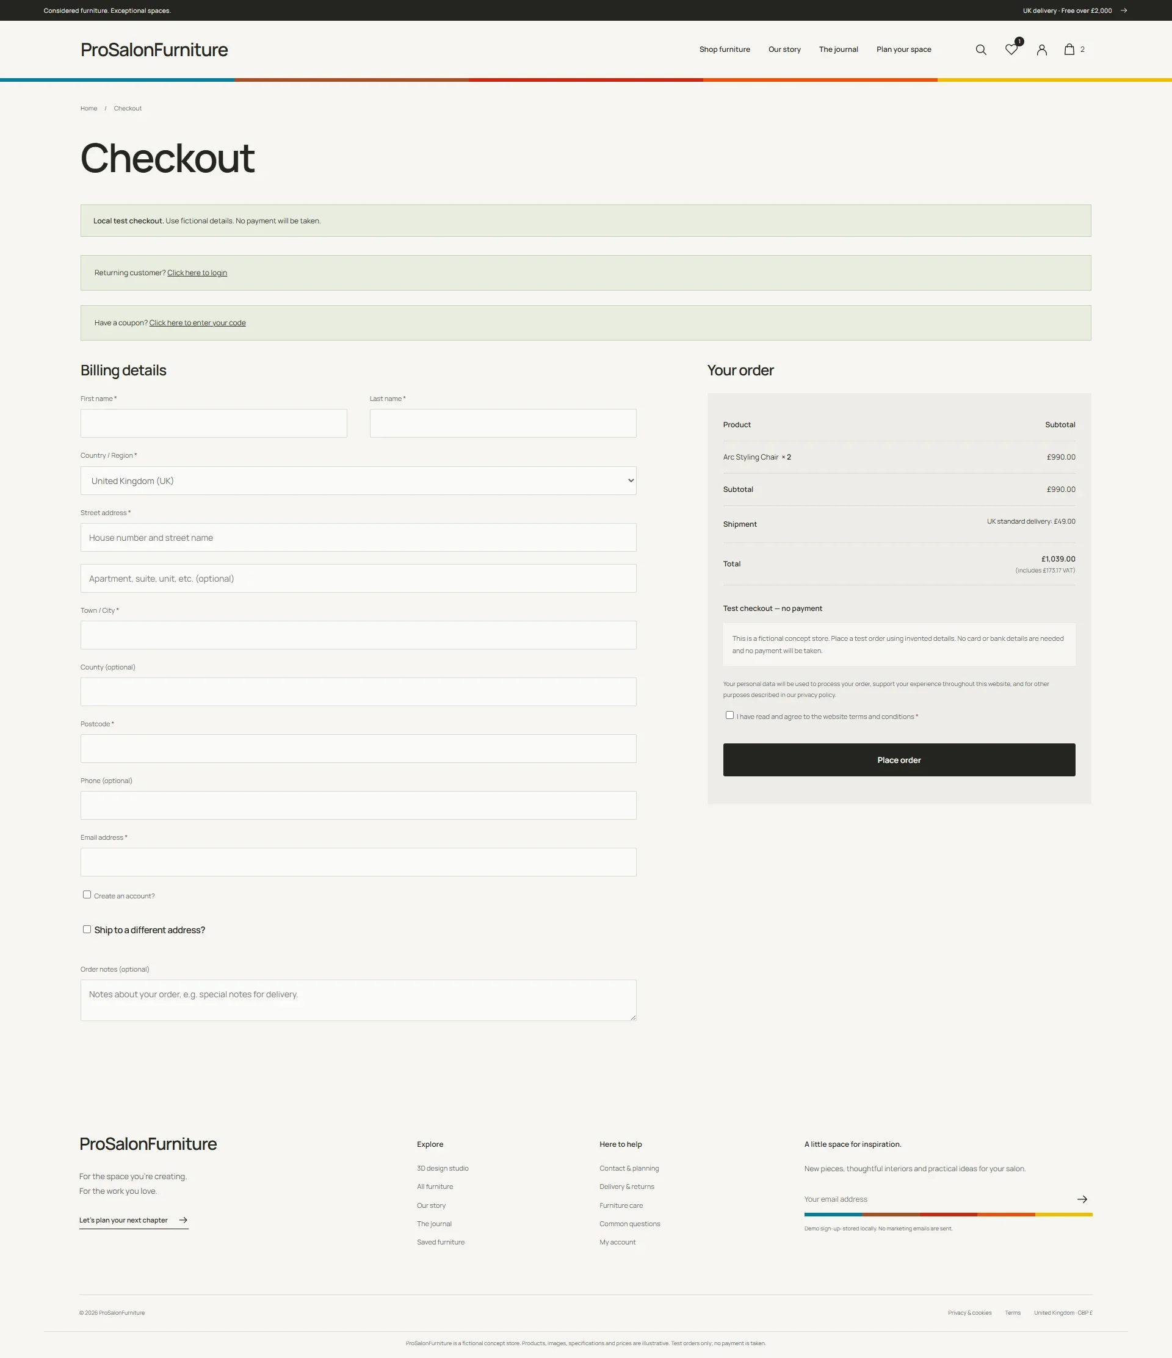Click the ProSalonFurniture header logo

(154, 50)
